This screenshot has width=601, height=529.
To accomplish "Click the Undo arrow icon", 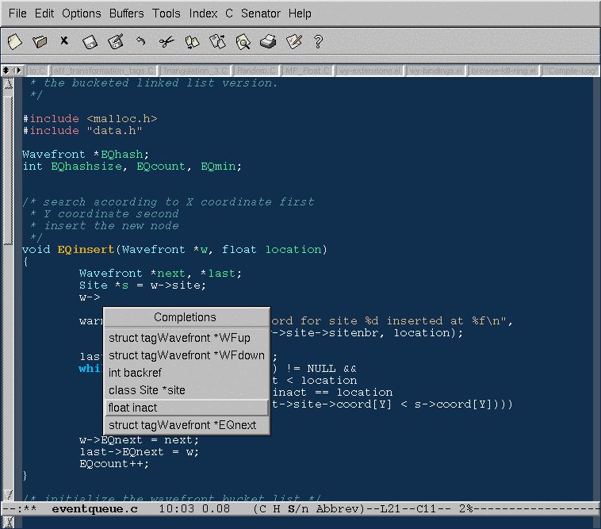I will tap(141, 41).
